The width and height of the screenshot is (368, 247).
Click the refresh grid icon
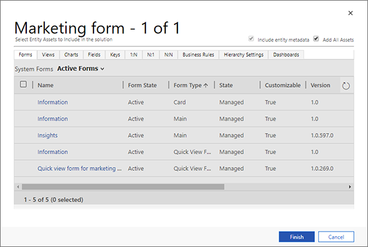tap(346, 86)
